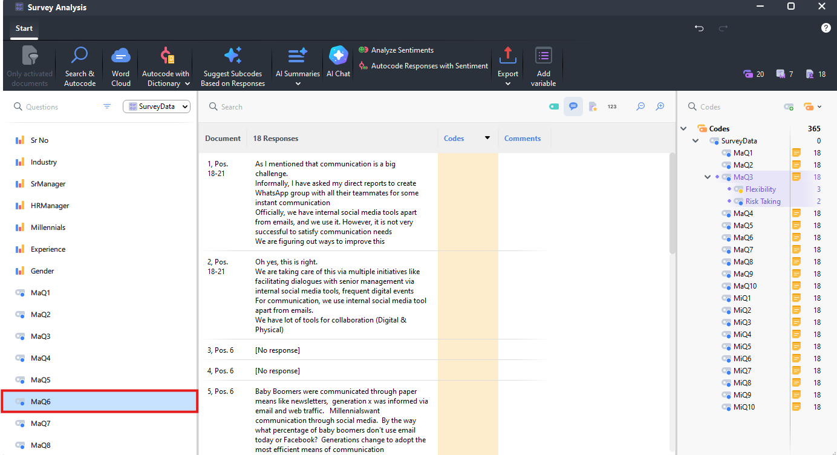Screen dimensions: 837x455
Task: Add a new code in Codes panel
Action: [x=789, y=106]
